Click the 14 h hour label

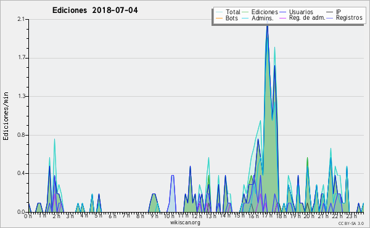[x=225, y=216]
